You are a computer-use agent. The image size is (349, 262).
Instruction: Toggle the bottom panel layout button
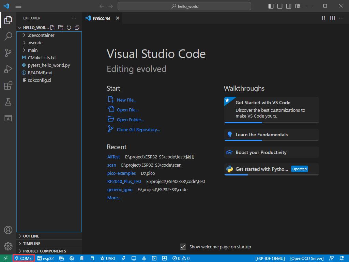(x=280, y=6)
